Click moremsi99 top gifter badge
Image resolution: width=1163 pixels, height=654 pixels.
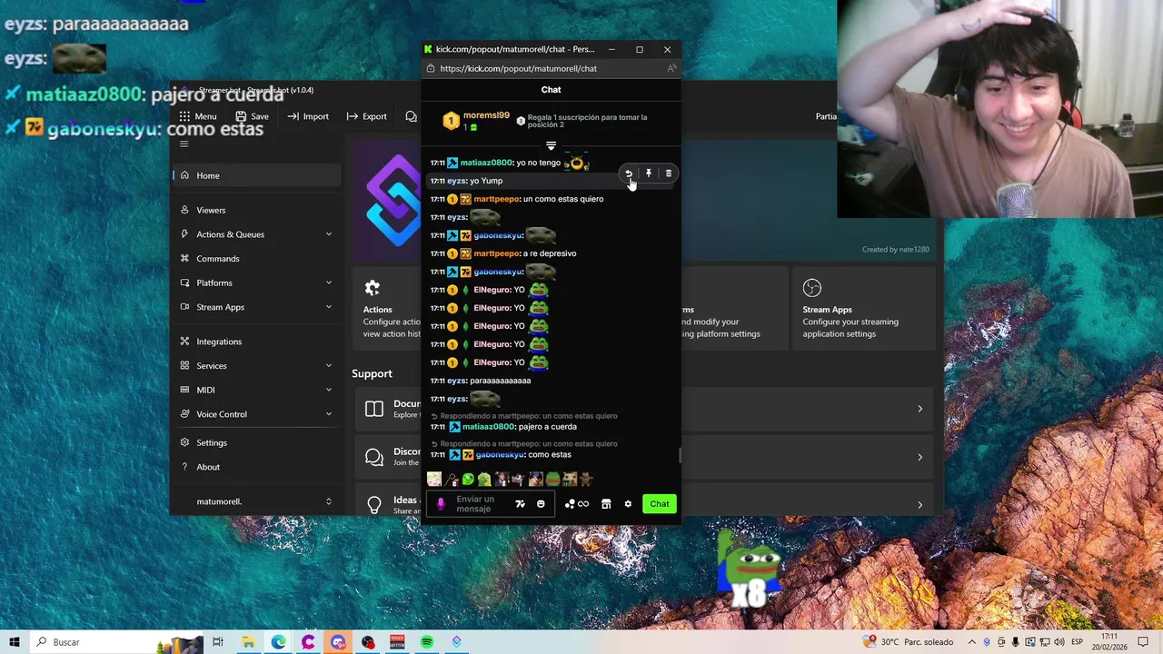click(x=452, y=121)
